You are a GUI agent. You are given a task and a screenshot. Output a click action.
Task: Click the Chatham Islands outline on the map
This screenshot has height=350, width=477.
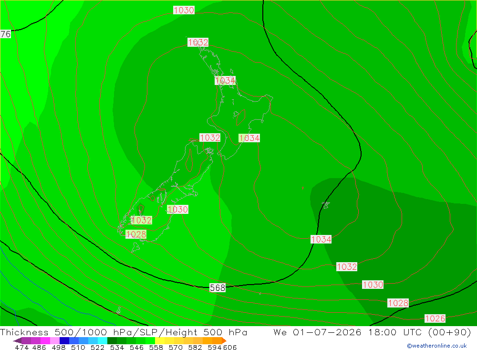[x=326, y=205]
